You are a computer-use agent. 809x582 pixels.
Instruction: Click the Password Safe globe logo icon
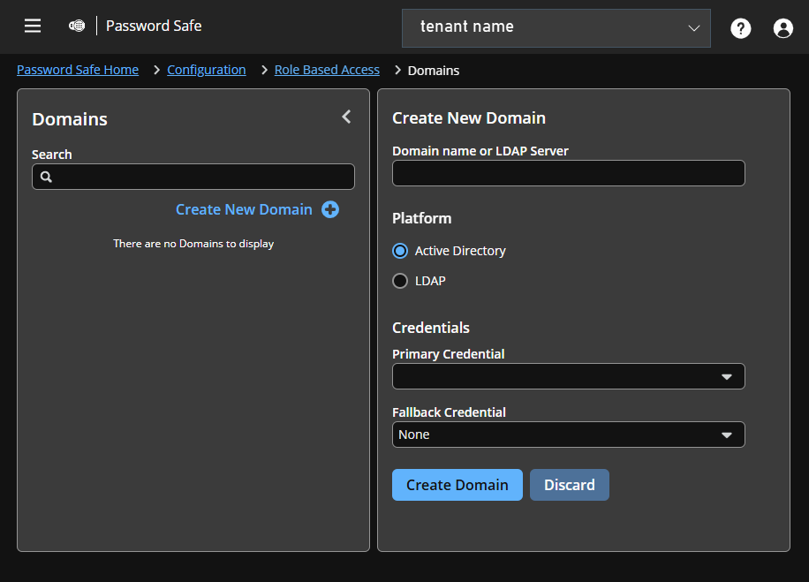pos(77,26)
